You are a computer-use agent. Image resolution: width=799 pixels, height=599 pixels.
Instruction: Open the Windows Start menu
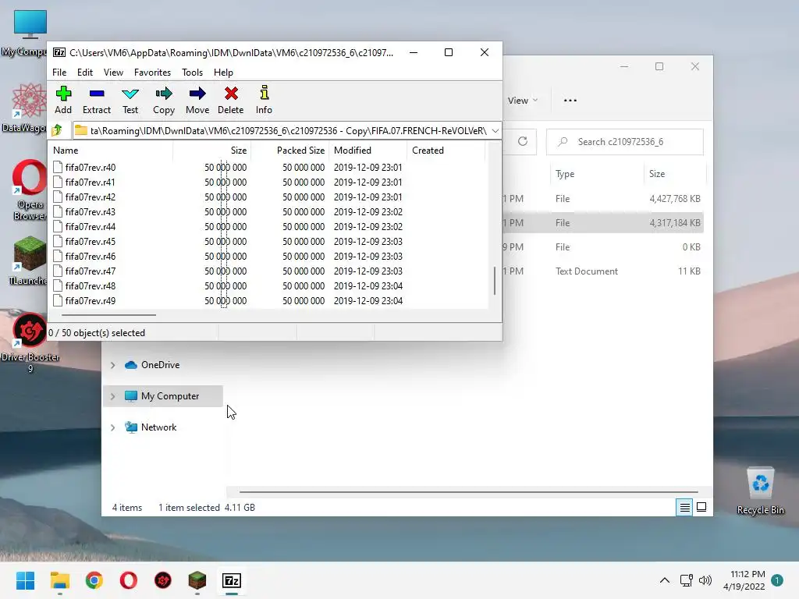(x=25, y=580)
